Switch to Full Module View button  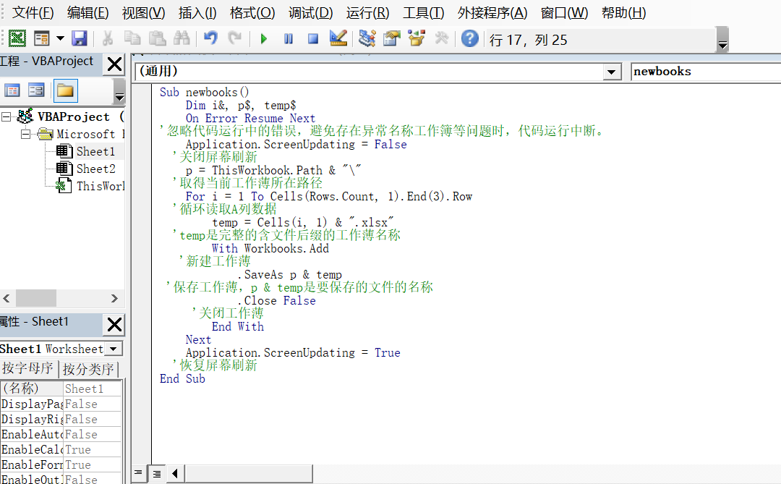click(x=156, y=473)
